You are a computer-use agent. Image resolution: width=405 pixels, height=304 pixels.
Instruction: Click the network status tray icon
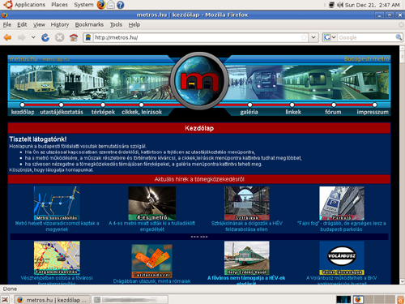(331, 5)
